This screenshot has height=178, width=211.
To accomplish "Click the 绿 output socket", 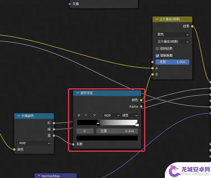I will click(54, 129).
